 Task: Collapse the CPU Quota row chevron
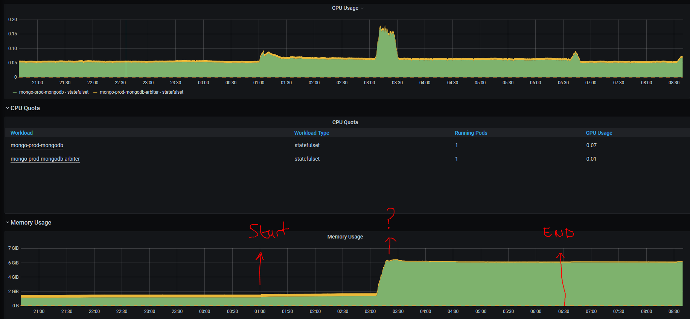(x=8, y=108)
